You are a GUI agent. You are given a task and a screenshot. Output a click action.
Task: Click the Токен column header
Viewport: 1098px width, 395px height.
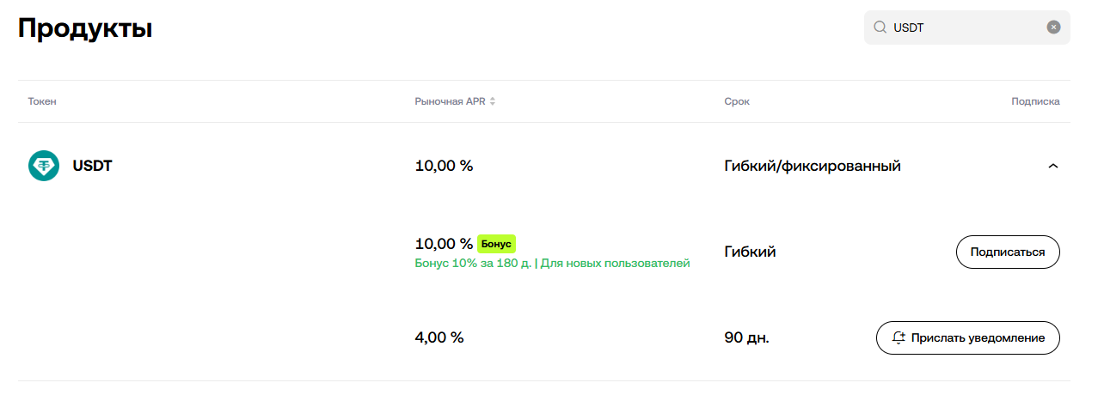(42, 101)
